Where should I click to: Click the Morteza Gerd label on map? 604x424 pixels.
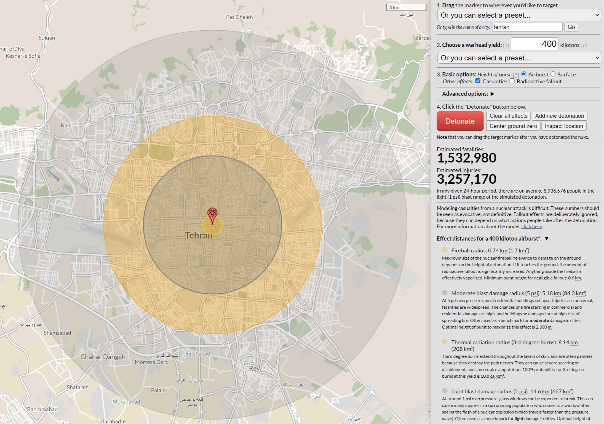[x=151, y=362]
